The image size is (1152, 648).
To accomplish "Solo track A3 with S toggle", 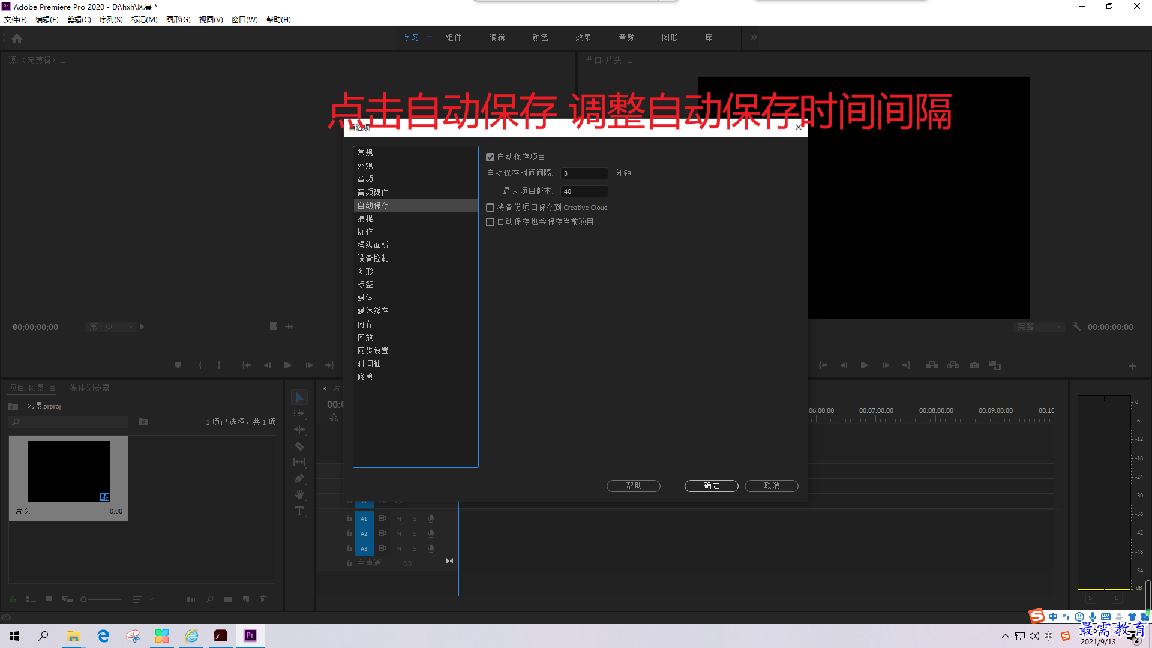I will pos(415,548).
